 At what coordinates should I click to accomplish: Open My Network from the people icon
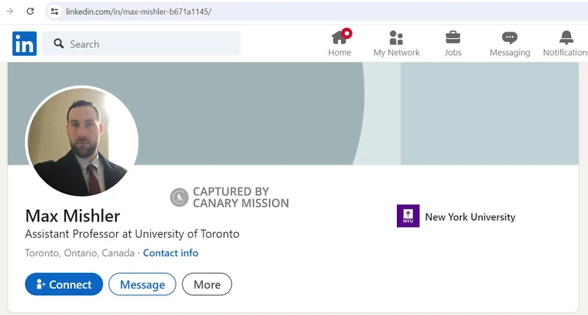(x=396, y=38)
